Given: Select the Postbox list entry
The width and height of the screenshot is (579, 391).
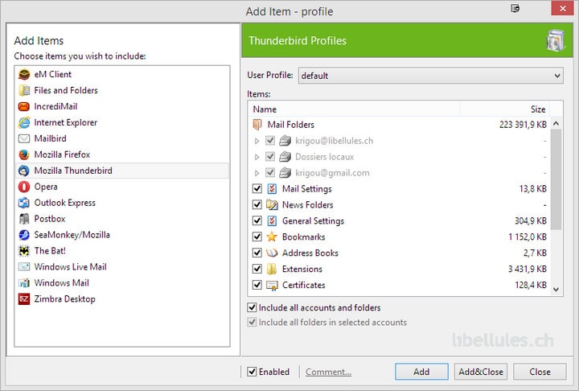Looking at the screenshot, I should point(122,219).
